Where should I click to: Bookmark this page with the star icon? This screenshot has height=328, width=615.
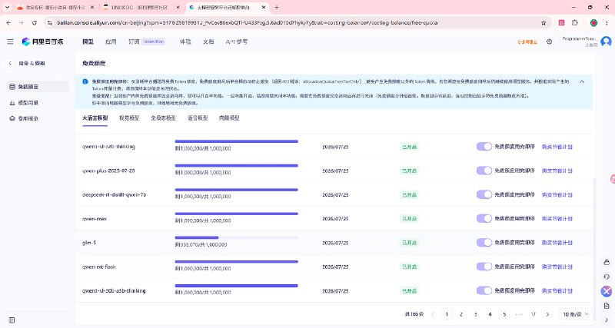[544, 23]
